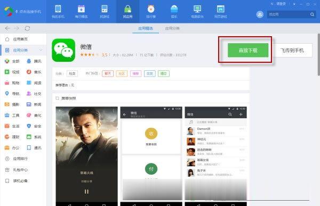Select the 视频 video category
Viewport: 320px width, 206px height.
point(12,72)
